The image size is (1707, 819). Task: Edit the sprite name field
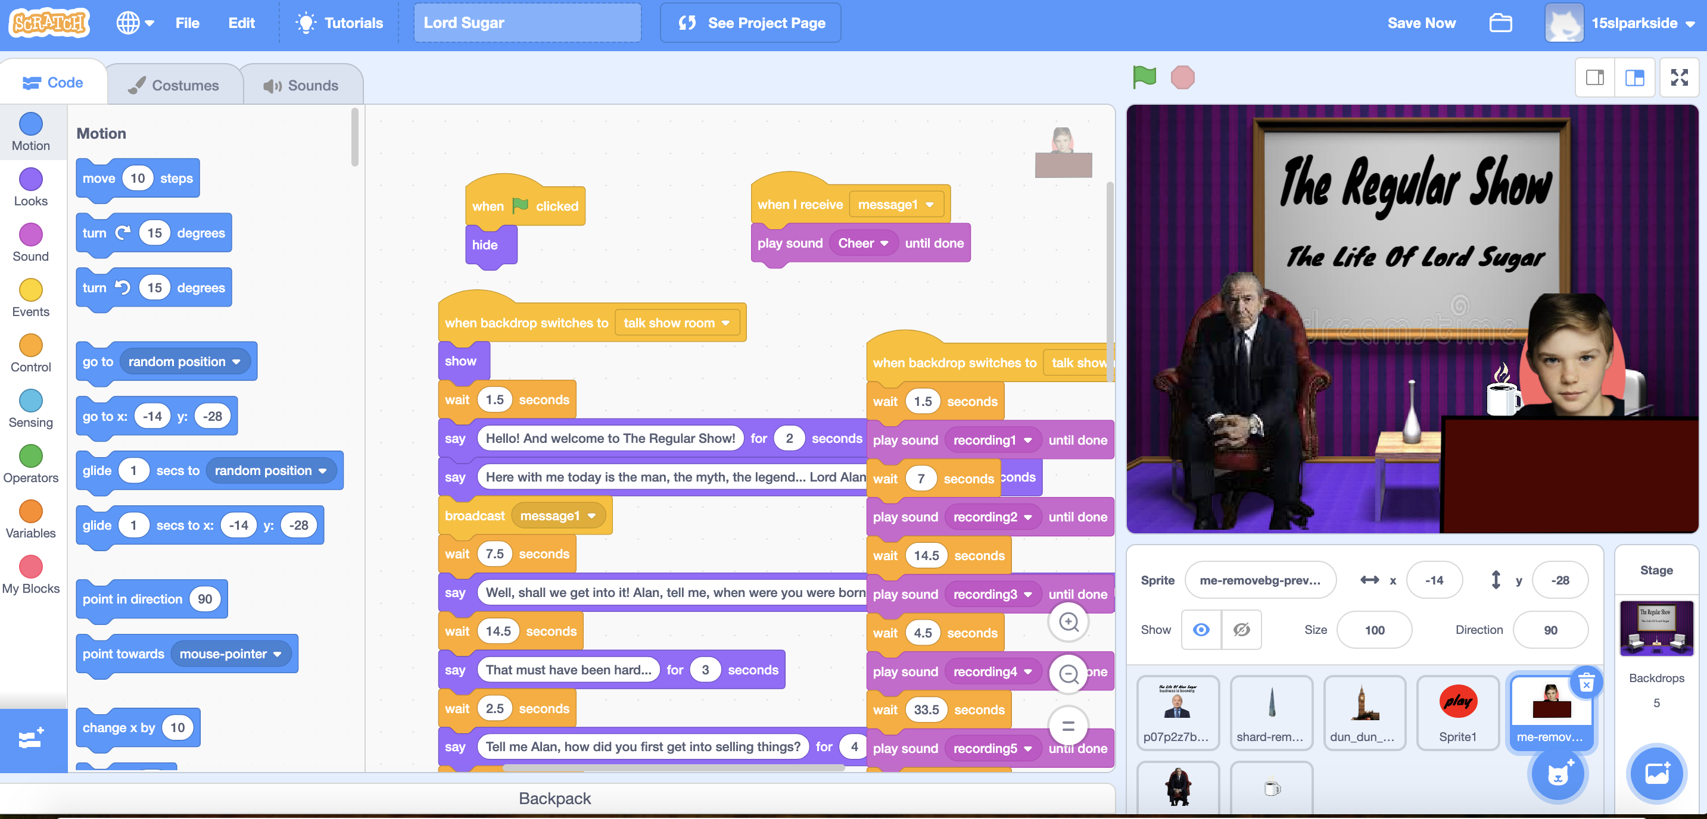pyautogui.click(x=1260, y=580)
